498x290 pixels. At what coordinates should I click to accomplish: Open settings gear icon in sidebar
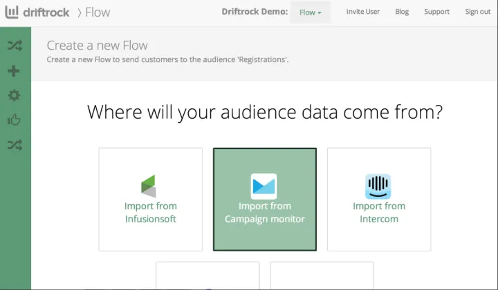point(14,95)
